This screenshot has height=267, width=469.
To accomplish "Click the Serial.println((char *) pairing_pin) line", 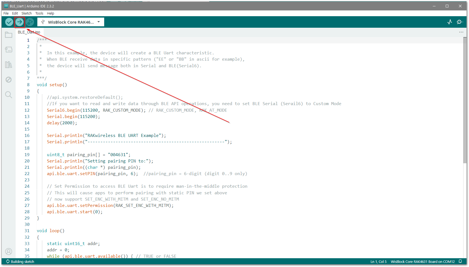I will point(94,167).
